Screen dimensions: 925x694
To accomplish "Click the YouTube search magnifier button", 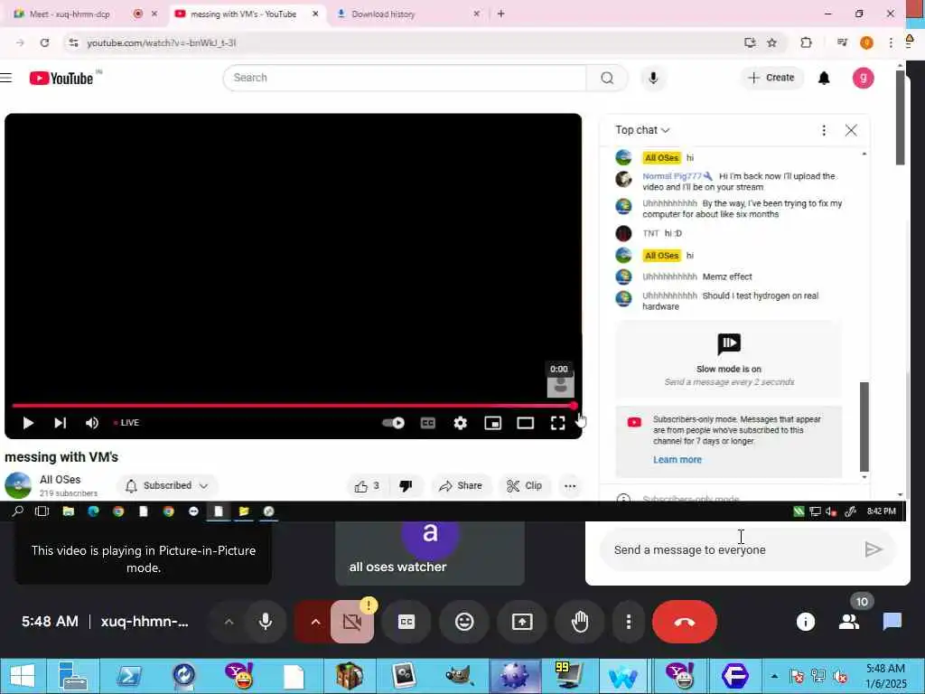I will [607, 78].
